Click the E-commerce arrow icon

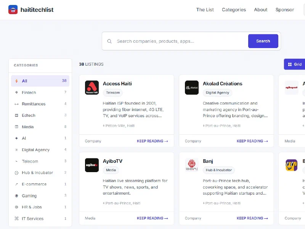pyautogui.click(x=16, y=184)
